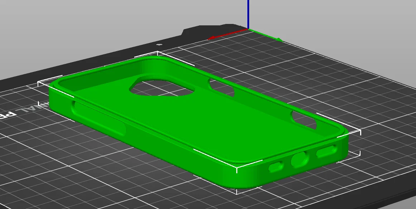Image resolution: width=416 pixels, height=209 pixels.
Task: Click the blue vertical Z-axis line
Action: coord(248,14)
